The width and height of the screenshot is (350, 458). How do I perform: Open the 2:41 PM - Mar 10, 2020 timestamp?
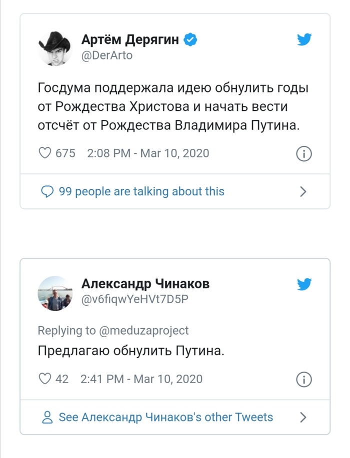[141, 379]
